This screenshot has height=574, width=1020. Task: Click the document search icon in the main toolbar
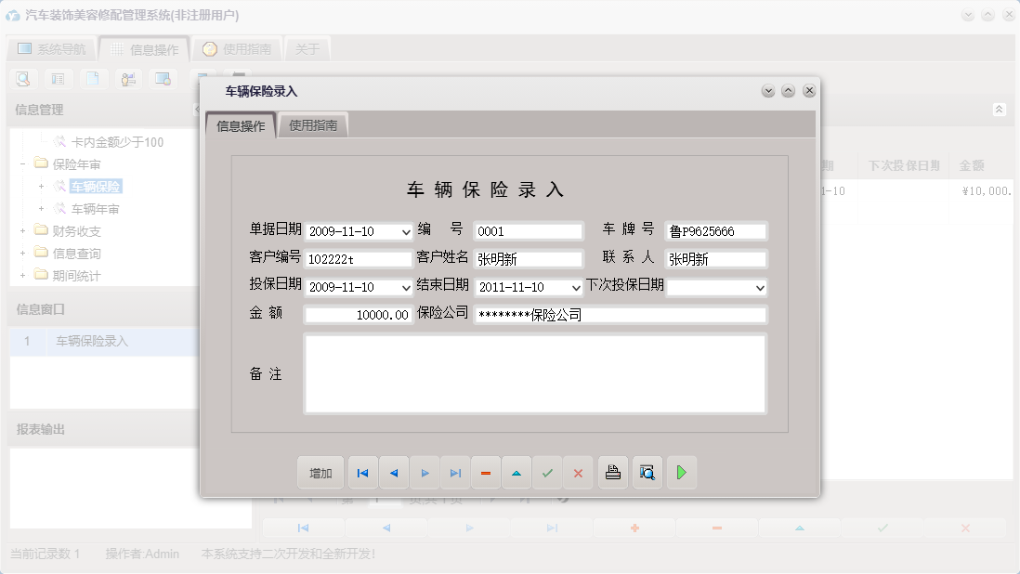[22, 79]
